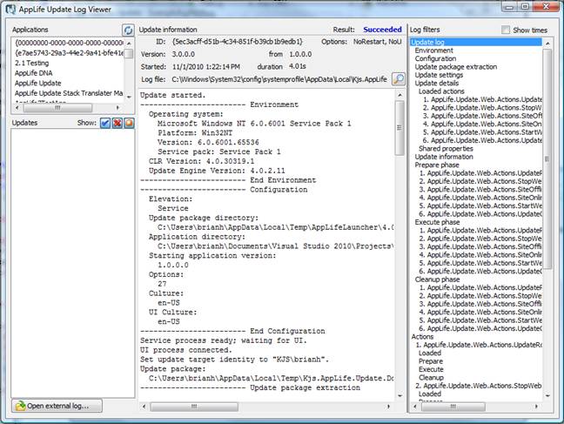Select Cleanup under first Actions entry
Screen dimensions: 564x424
click(431, 378)
